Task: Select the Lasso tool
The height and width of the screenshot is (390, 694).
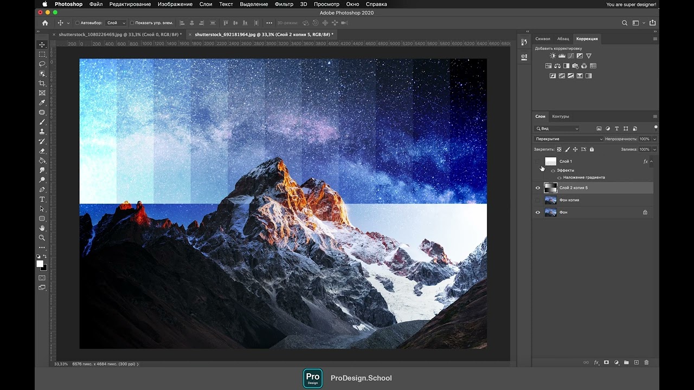Action: (42, 64)
